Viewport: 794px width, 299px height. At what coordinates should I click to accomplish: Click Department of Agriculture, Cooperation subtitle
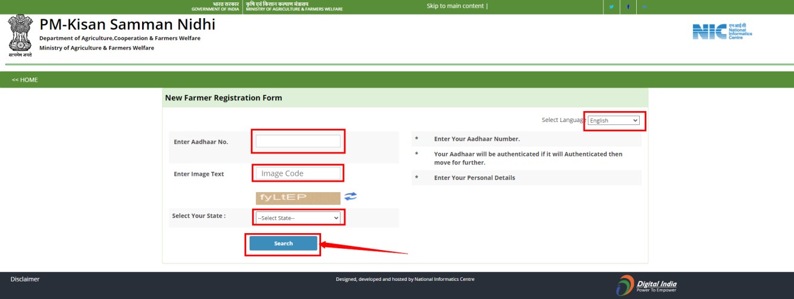120,38
